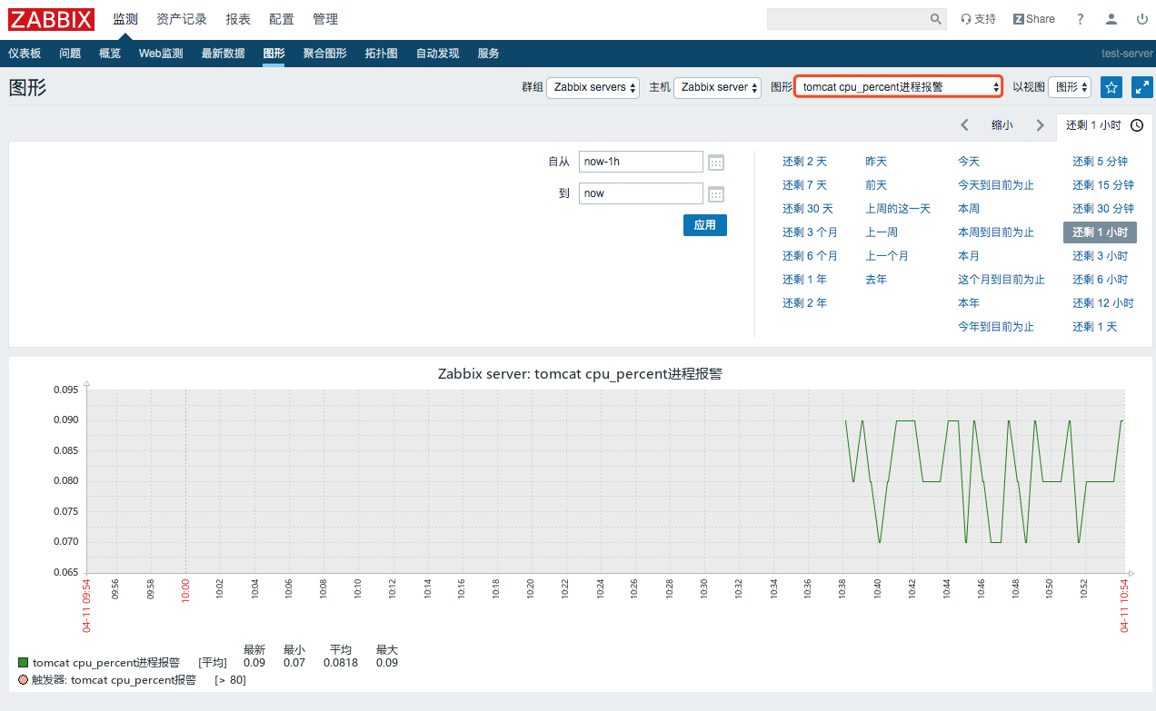This screenshot has height=711, width=1156.
Task: Open the Share link
Action: pos(1034,19)
